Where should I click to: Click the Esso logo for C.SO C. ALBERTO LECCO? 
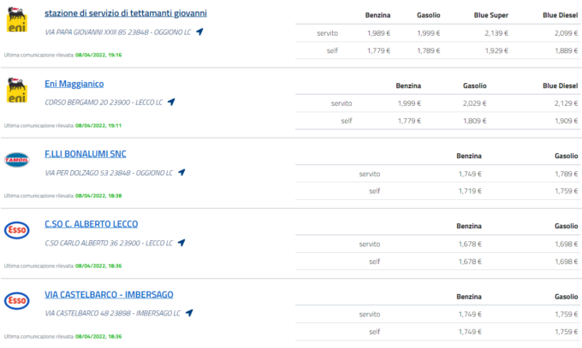[x=16, y=230]
